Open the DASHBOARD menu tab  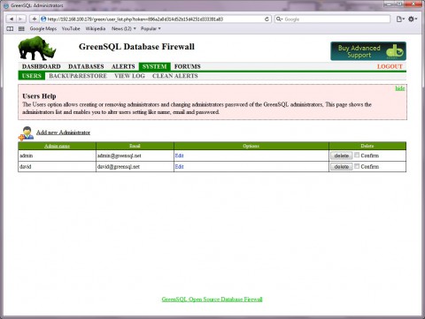coord(42,66)
